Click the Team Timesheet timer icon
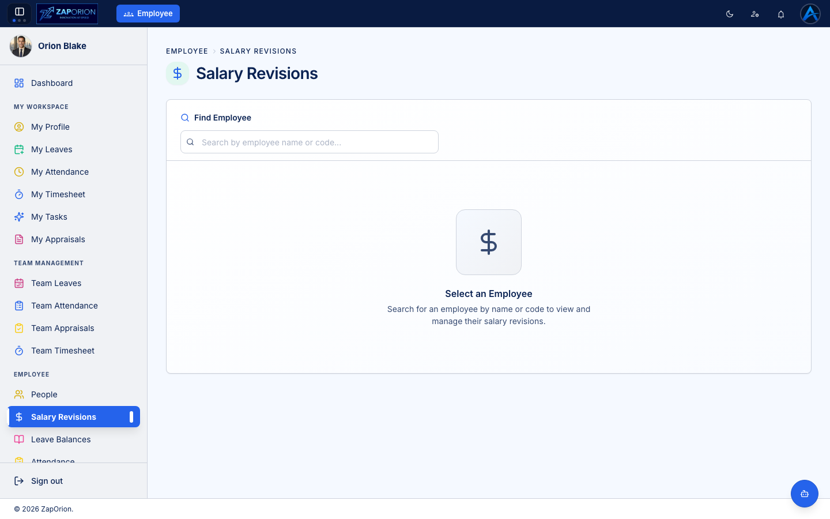The width and height of the screenshot is (830, 519). tap(19, 351)
